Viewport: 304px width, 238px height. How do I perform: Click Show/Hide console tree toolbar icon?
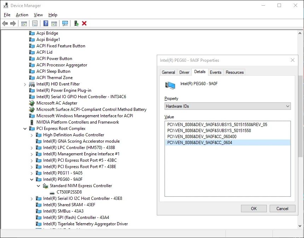coord(24,23)
